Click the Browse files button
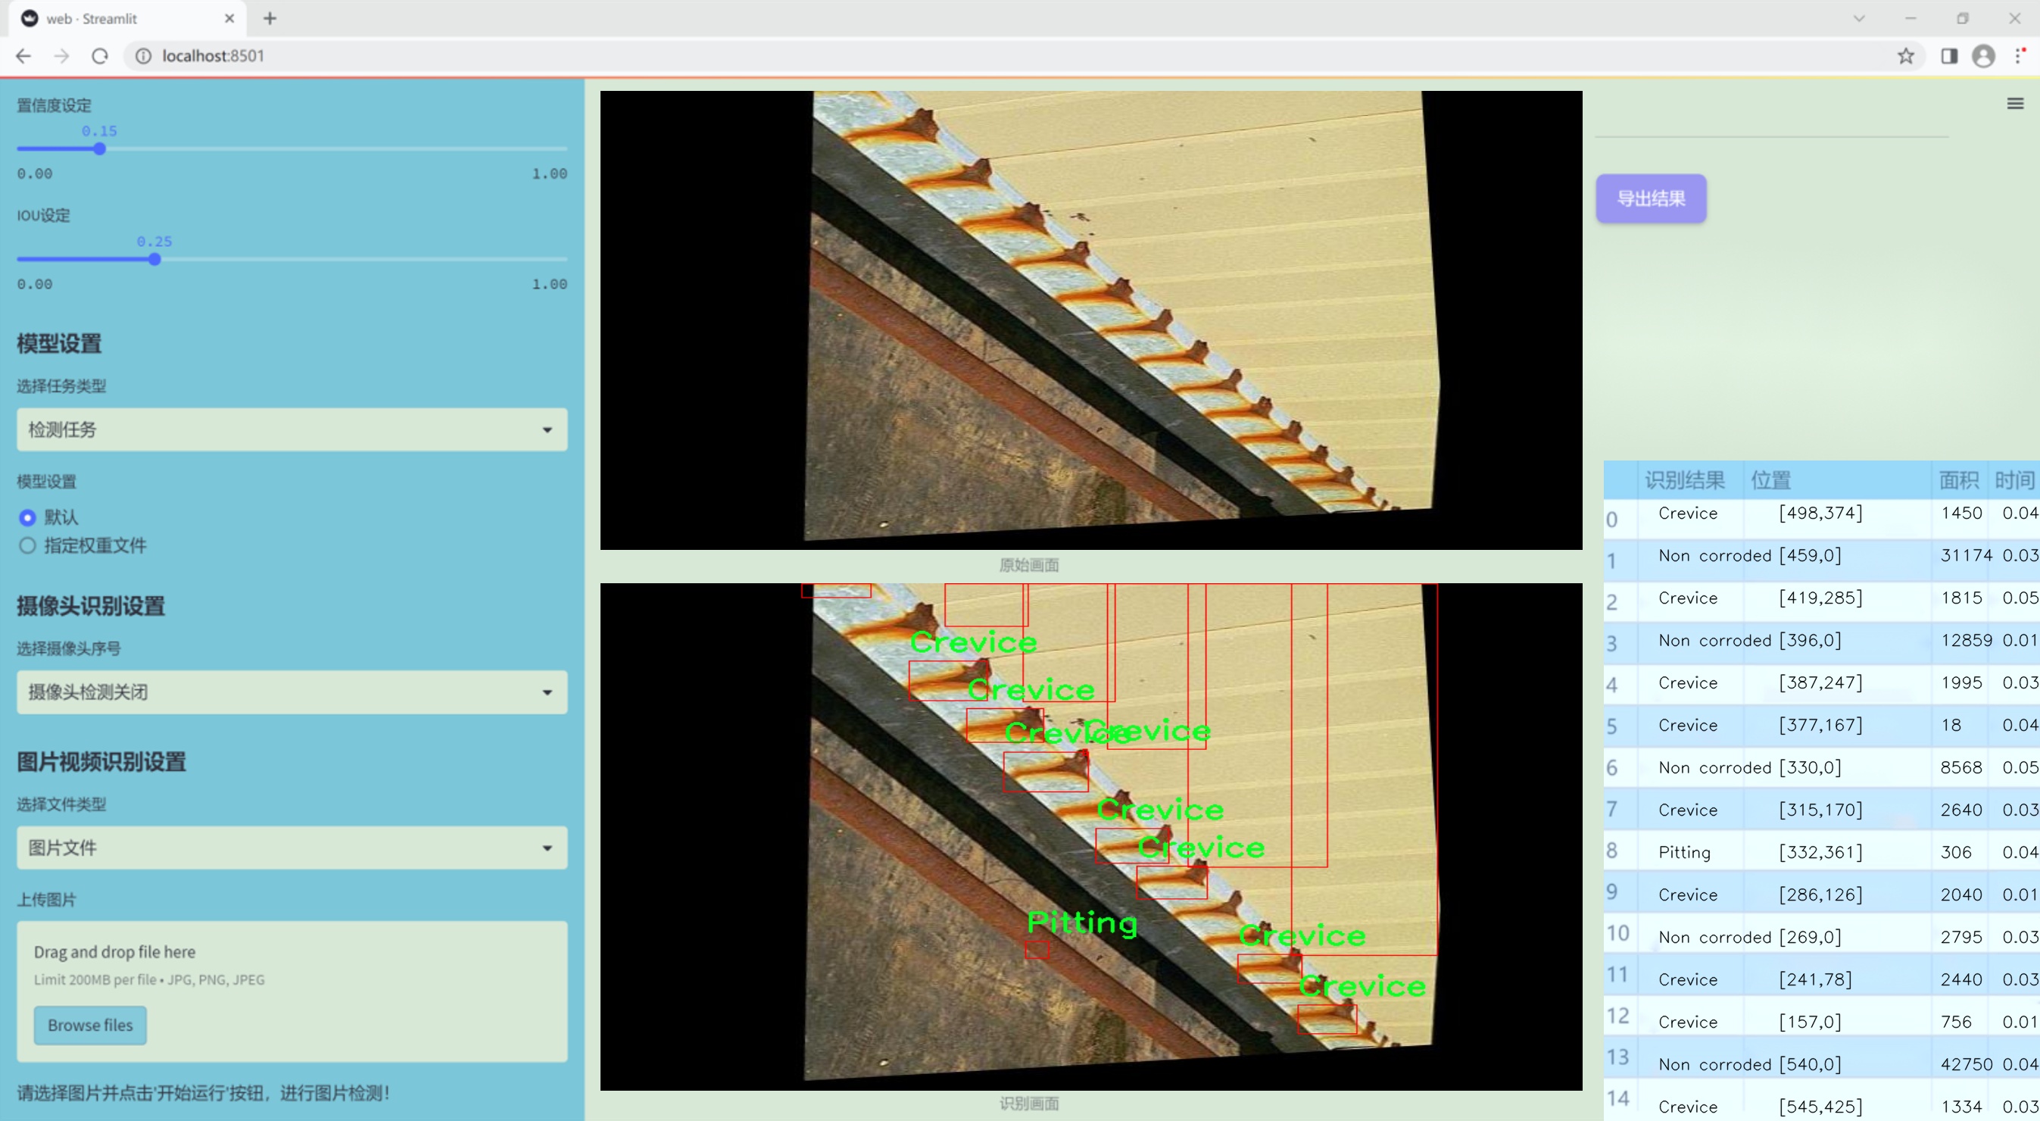 [x=90, y=1024]
